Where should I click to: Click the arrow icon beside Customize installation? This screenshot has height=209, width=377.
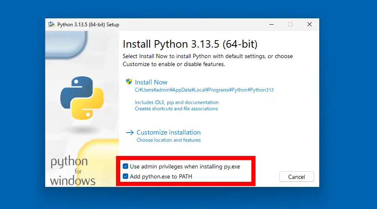pos(130,133)
